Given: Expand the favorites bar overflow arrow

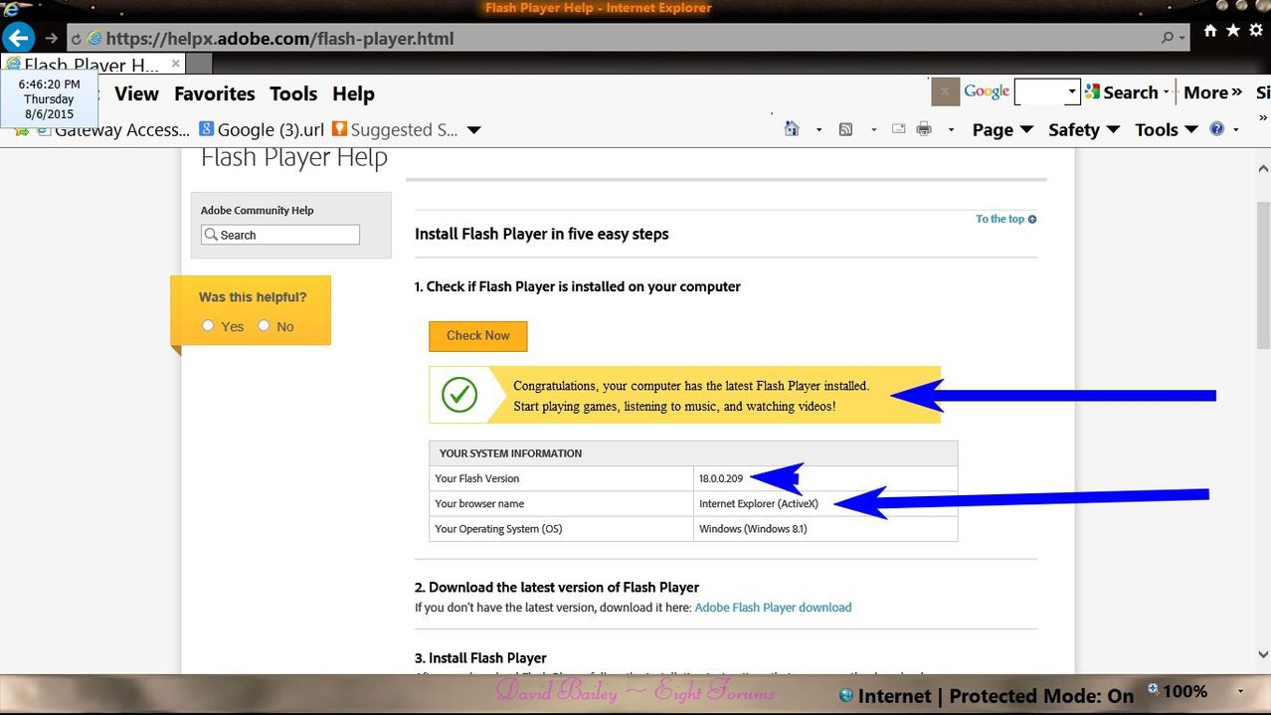Looking at the screenshot, I should [474, 130].
